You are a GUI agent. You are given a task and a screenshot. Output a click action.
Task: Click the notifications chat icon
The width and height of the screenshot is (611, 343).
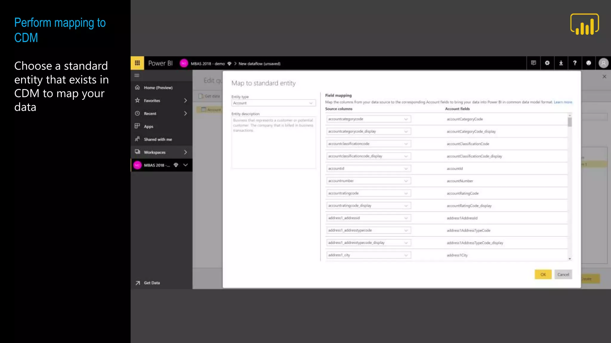[533, 63]
